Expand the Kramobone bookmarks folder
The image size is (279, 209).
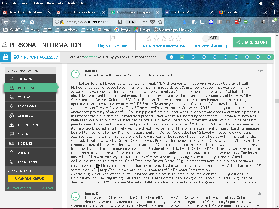(66, 30)
